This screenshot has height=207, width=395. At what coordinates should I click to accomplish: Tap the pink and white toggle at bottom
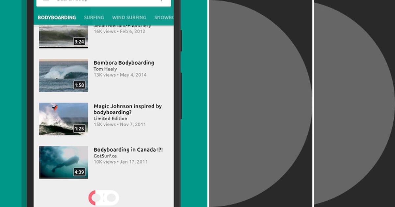point(103,198)
